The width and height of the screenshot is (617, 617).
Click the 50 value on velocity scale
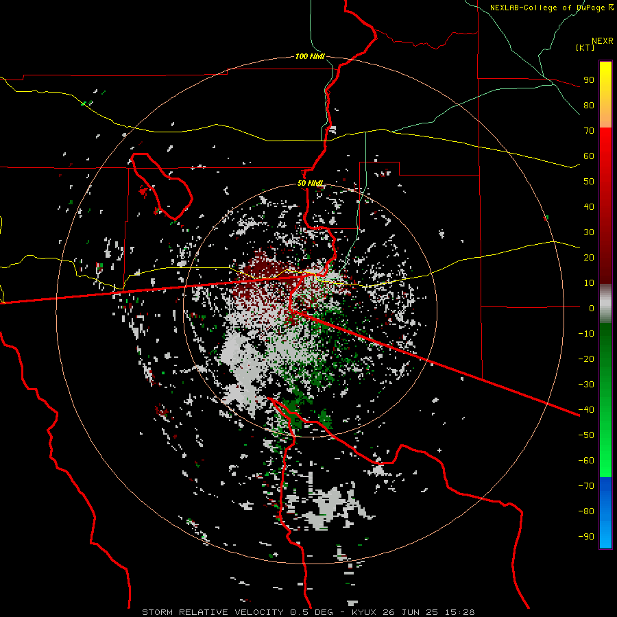[589, 182]
